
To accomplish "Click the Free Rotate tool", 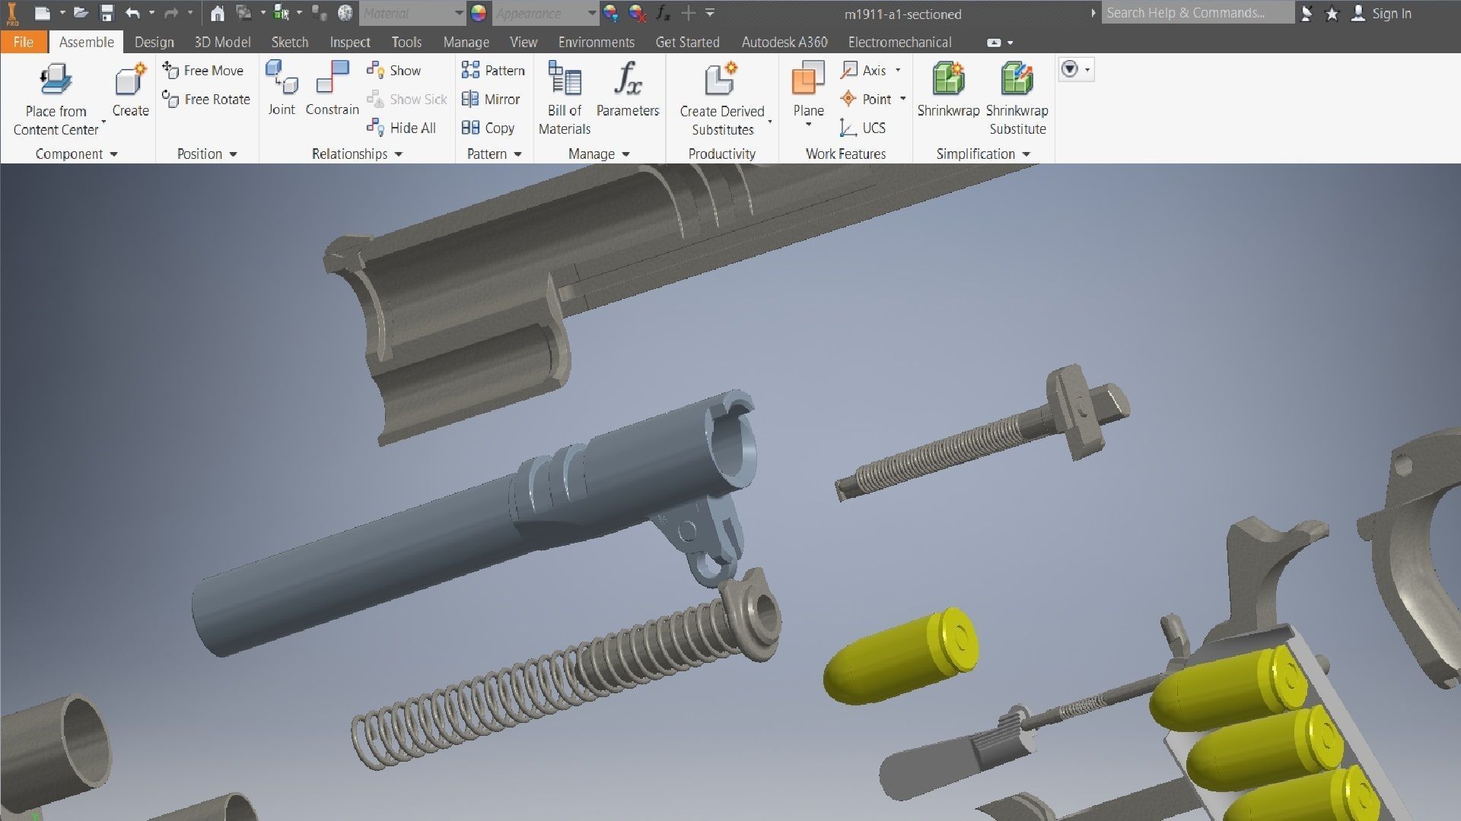I will point(206,99).
